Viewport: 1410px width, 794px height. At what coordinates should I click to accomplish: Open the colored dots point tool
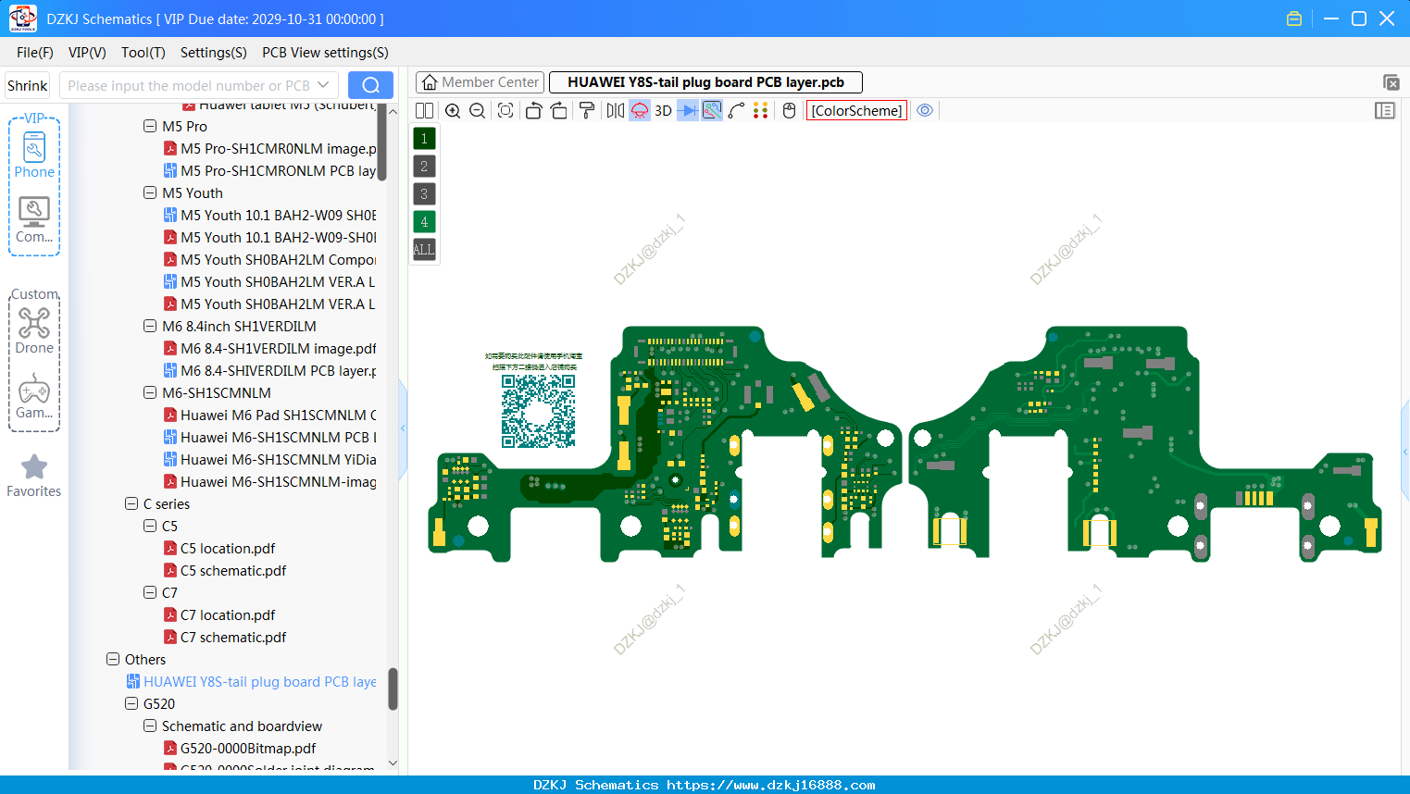click(760, 110)
